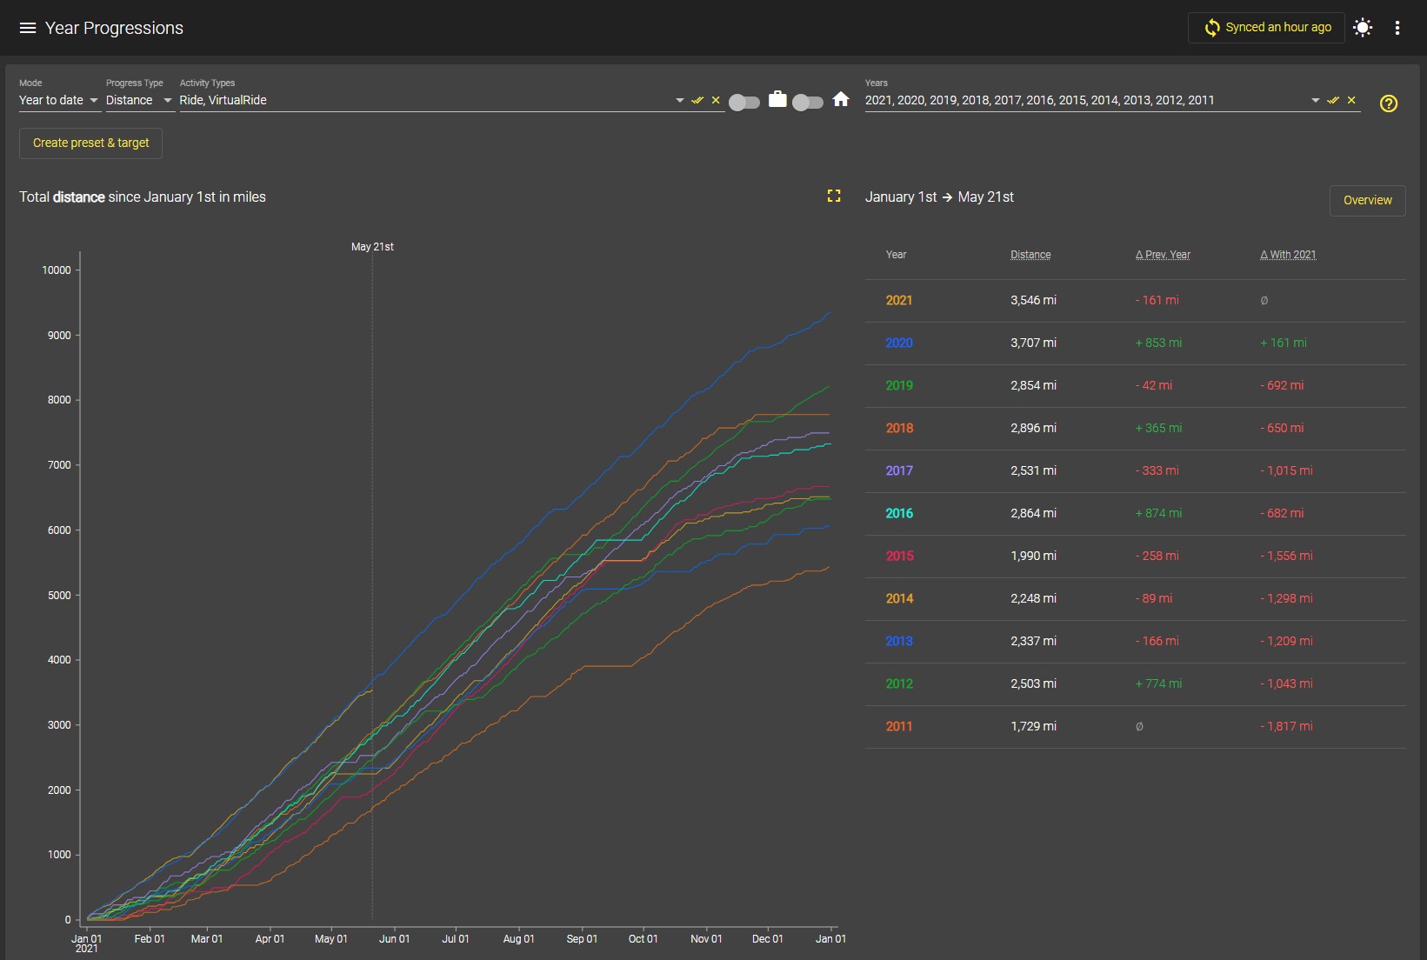Clear selected years with X icon

coord(1351,100)
